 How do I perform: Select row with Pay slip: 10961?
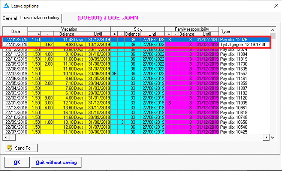(x=136, y=108)
